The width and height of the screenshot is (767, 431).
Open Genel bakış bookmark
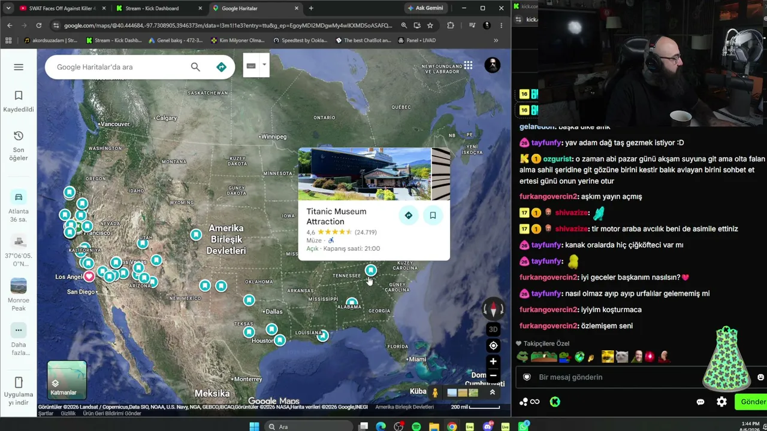pyautogui.click(x=174, y=41)
